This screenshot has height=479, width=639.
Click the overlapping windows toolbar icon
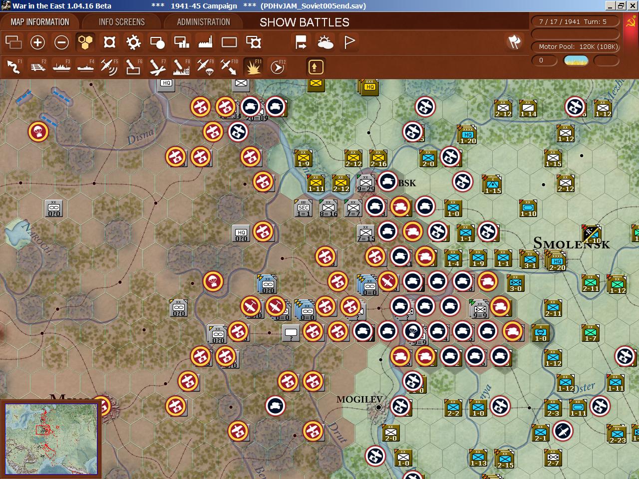(x=13, y=42)
